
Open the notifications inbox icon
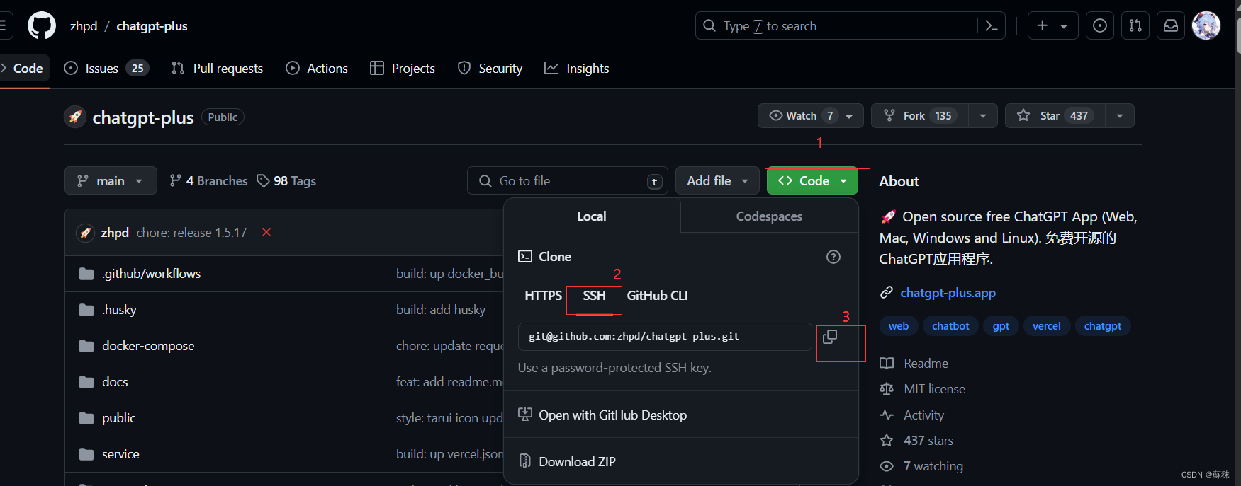tap(1171, 26)
